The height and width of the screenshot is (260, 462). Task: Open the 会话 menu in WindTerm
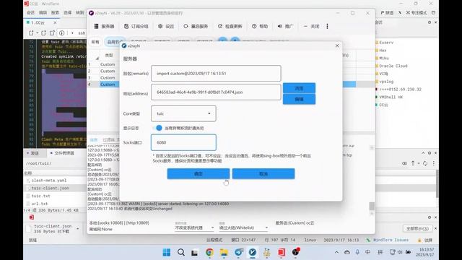pos(30,13)
